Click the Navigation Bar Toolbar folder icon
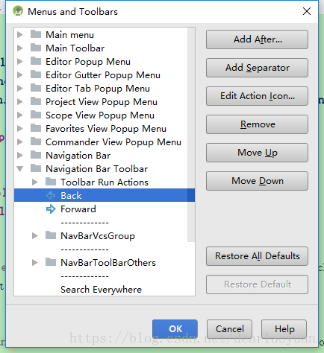This screenshot has width=324, height=353. click(36, 168)
